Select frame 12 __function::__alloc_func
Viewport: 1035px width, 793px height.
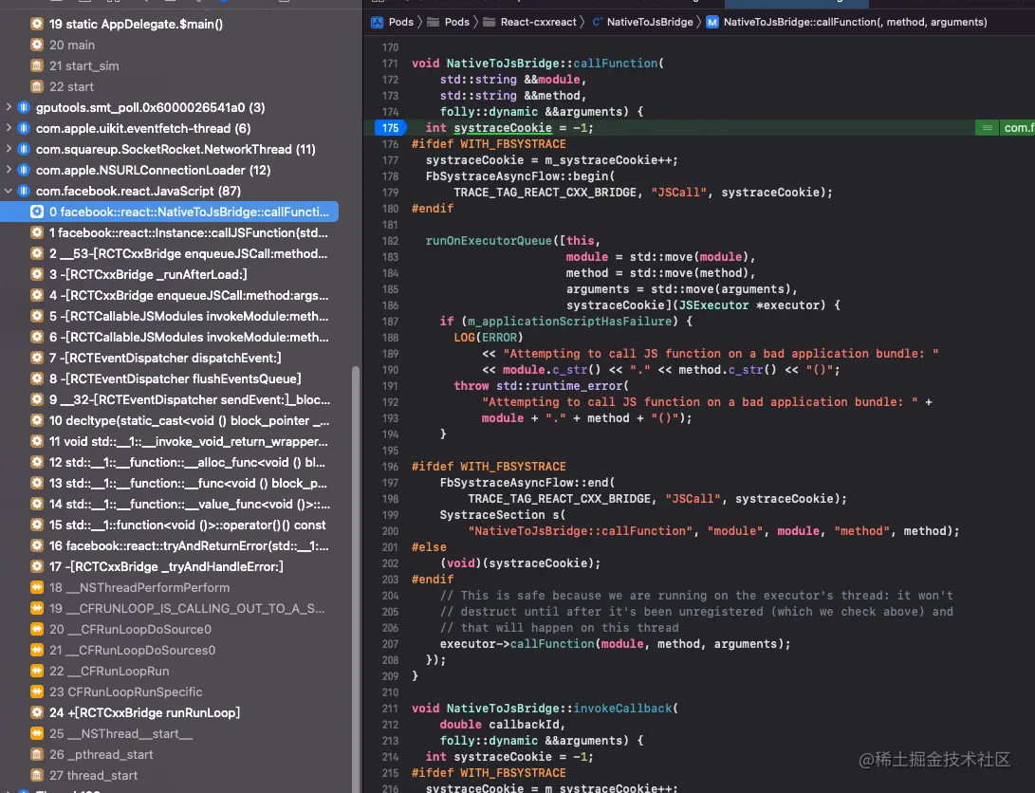point(178,463)
